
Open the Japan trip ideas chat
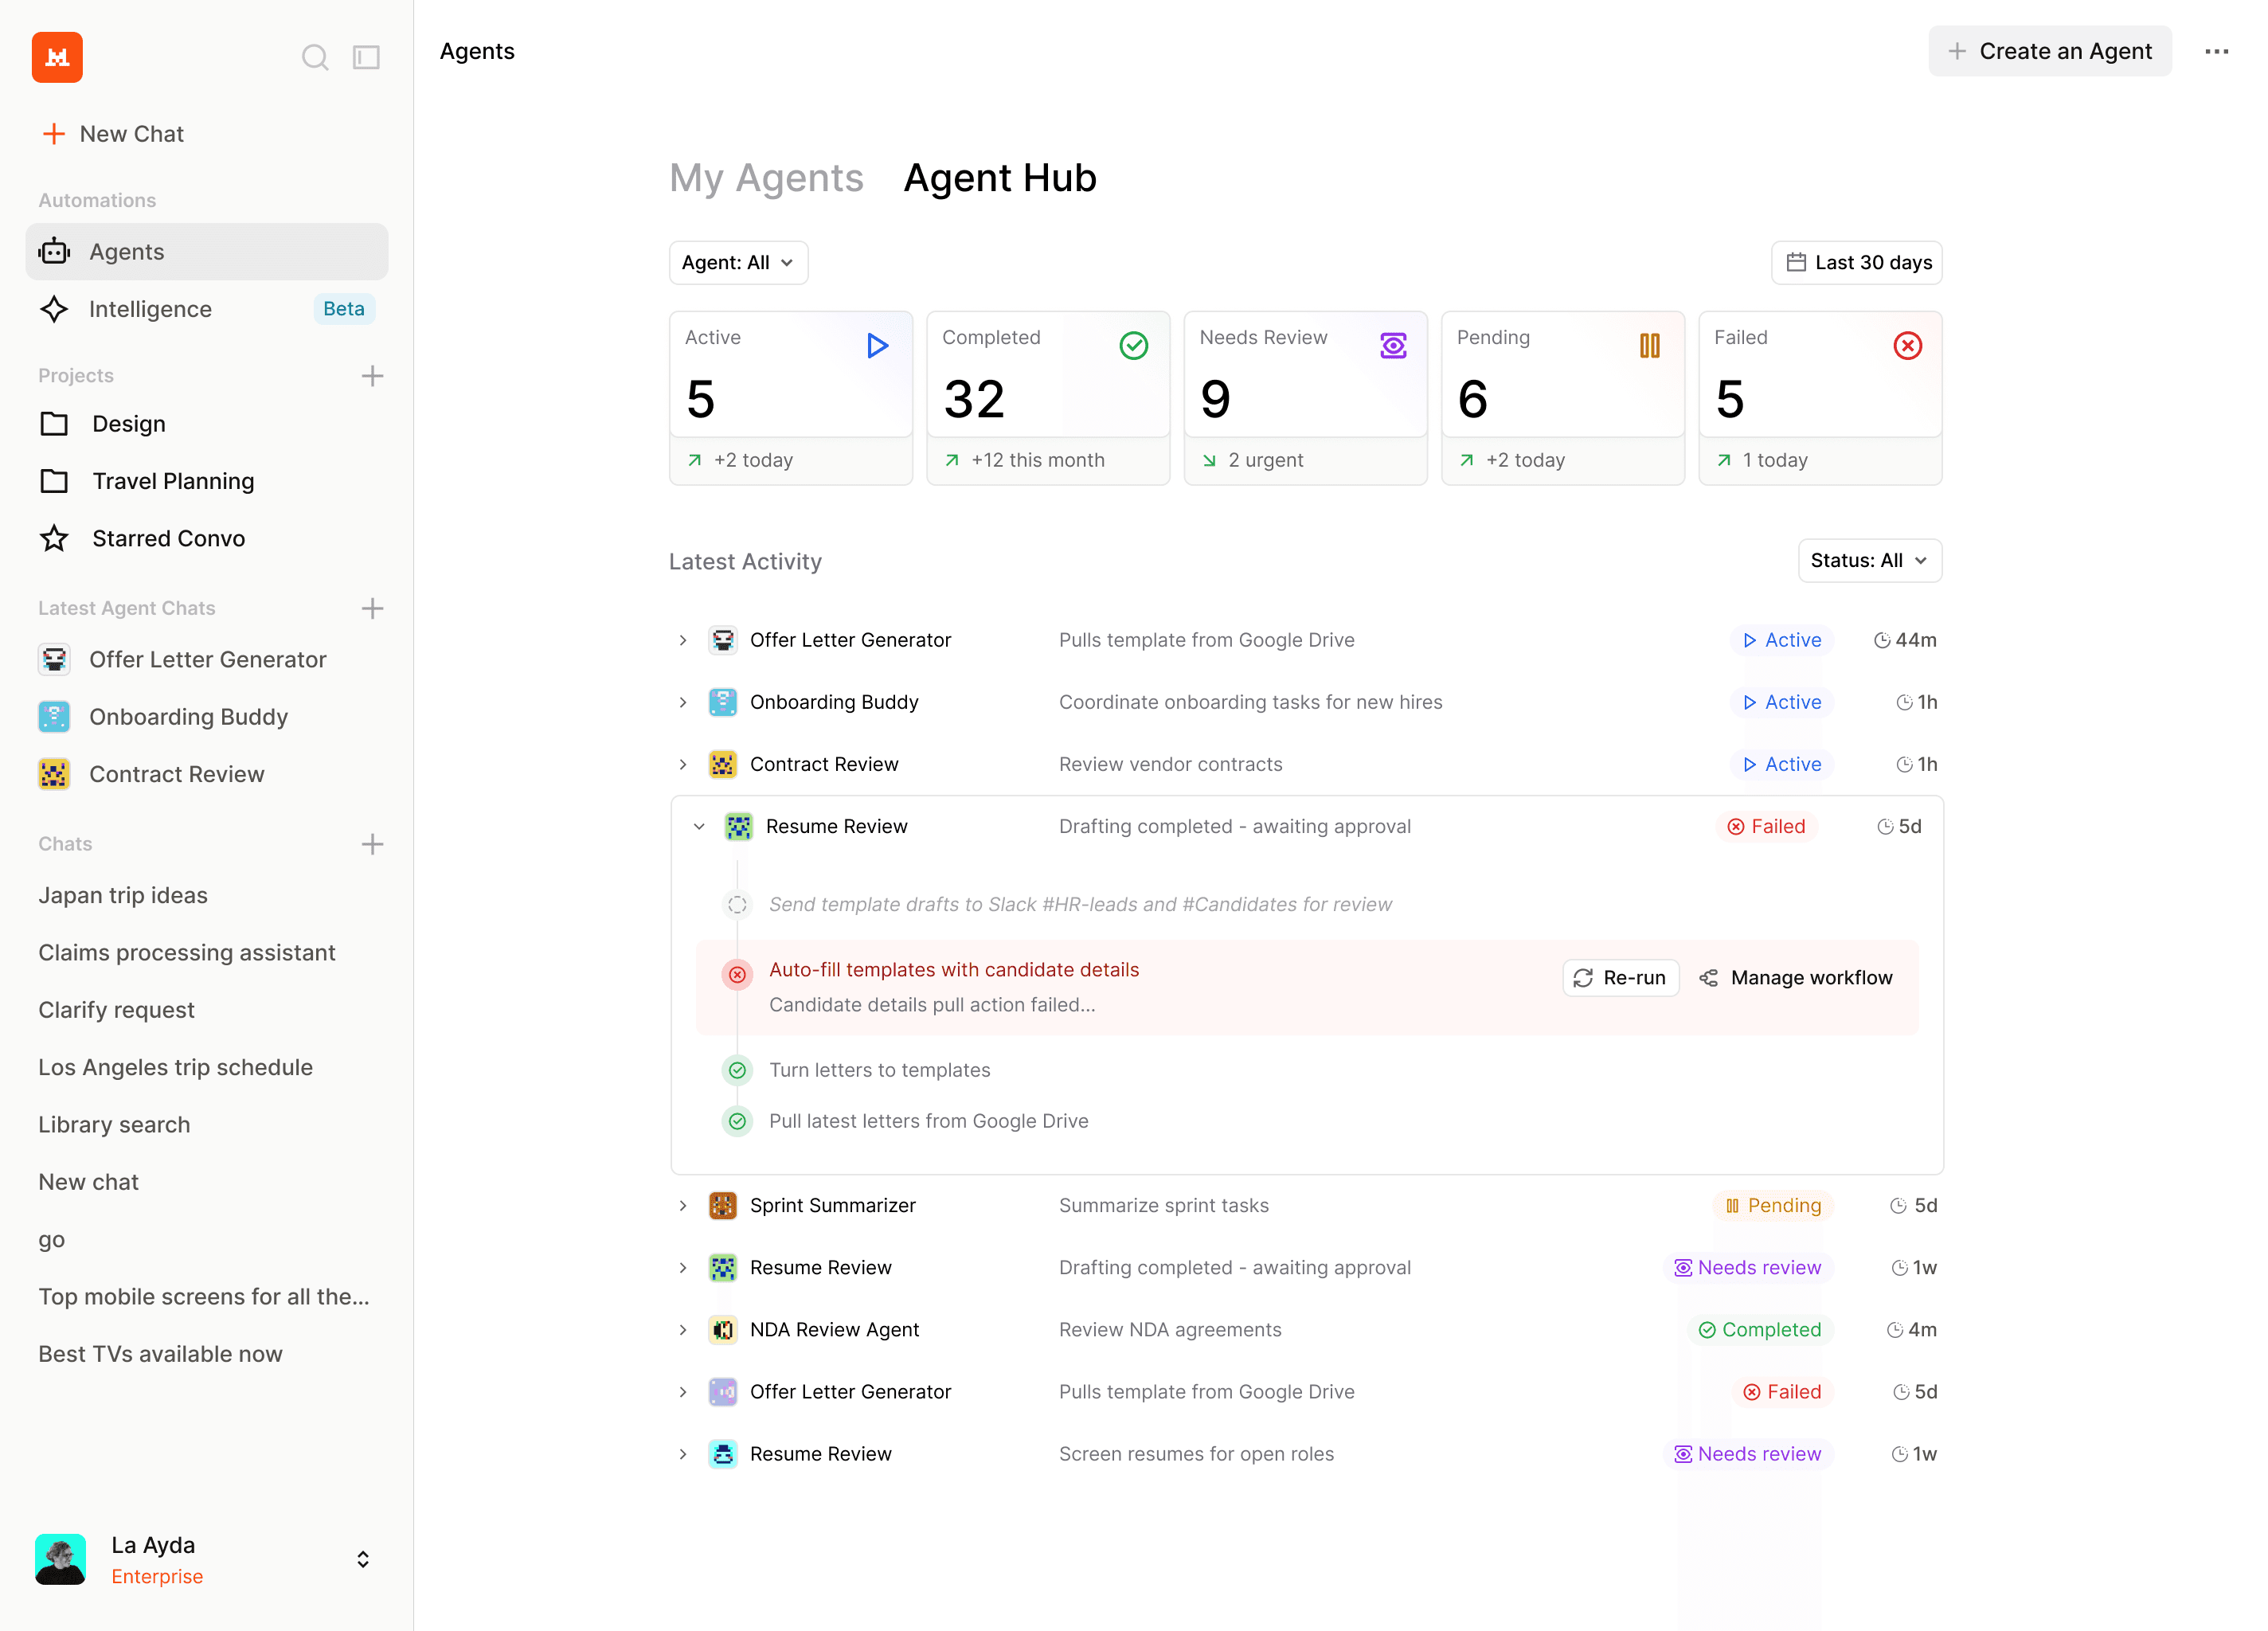click(123, 895)
